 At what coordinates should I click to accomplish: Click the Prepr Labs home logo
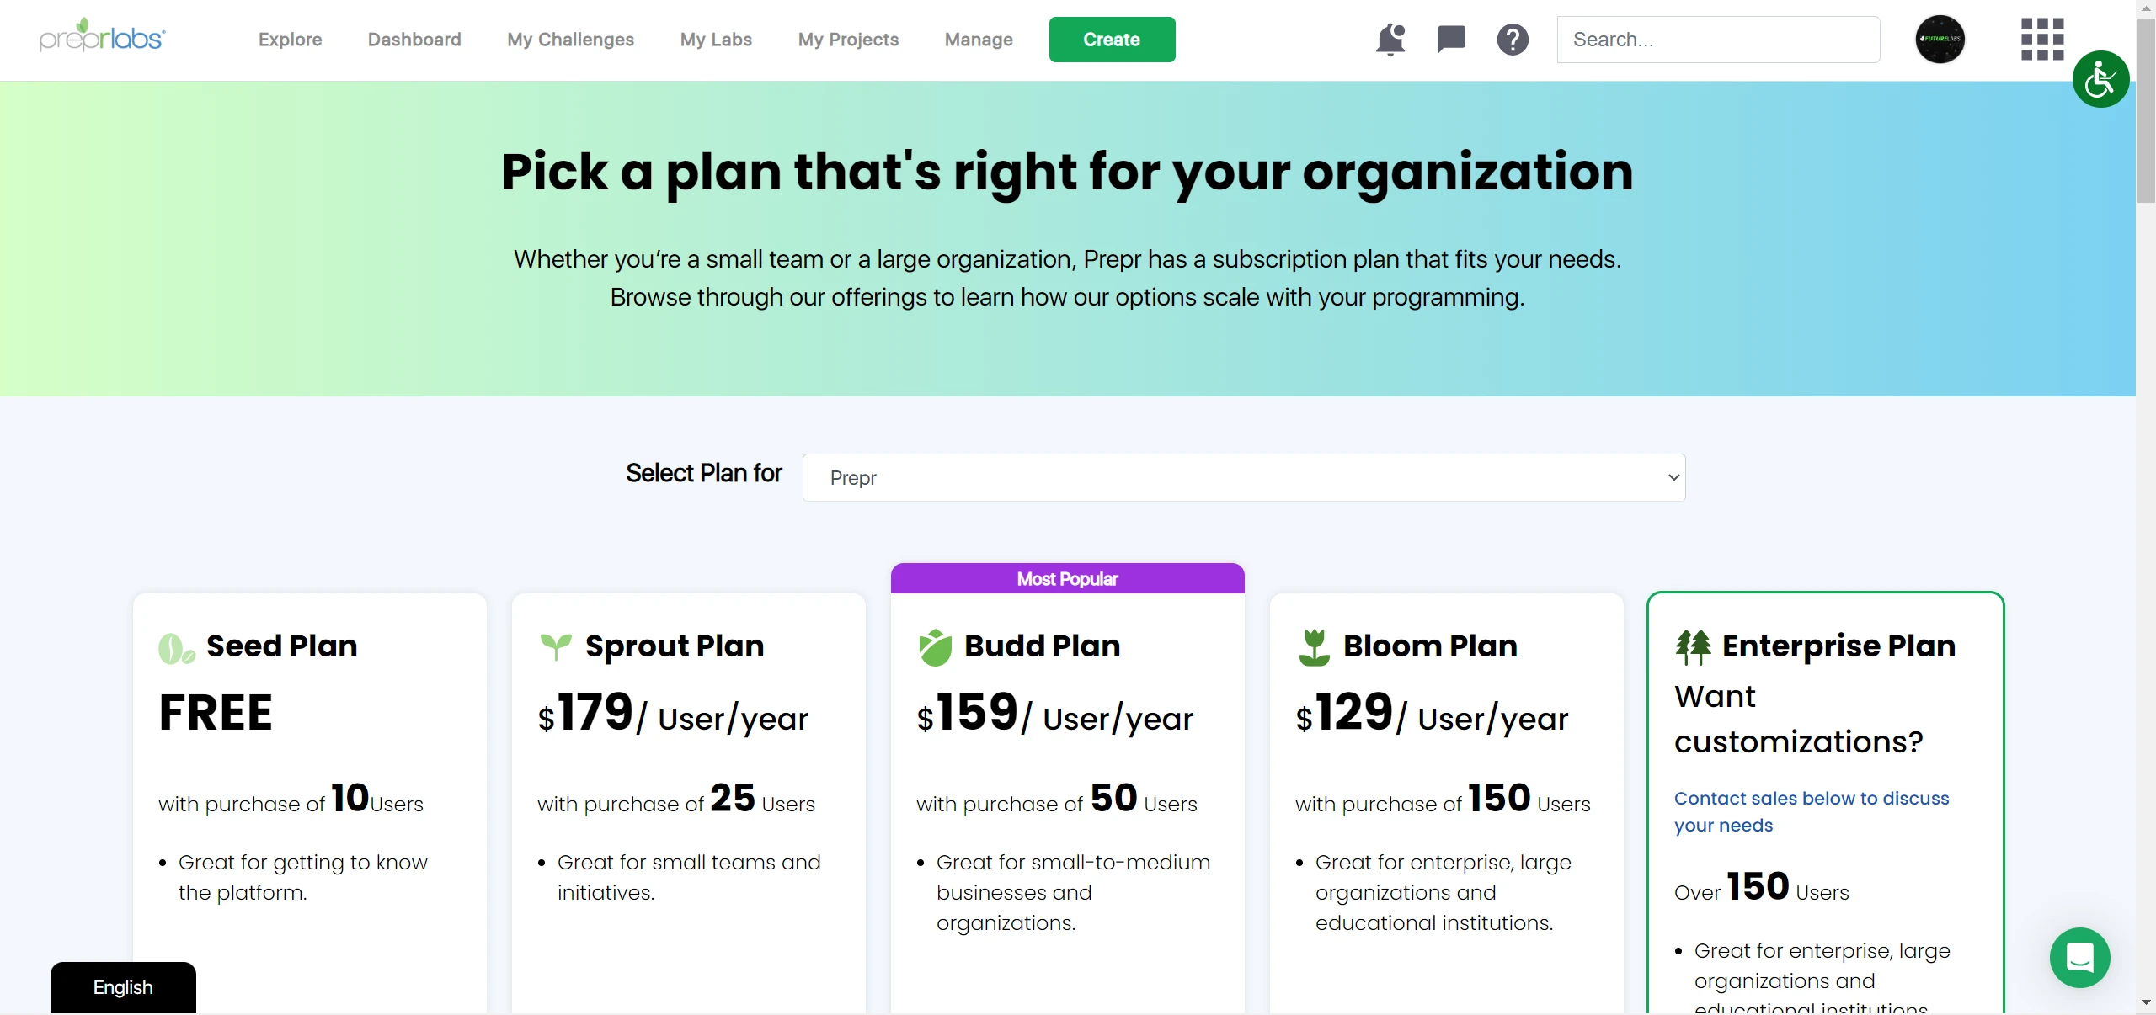[x=103, y=39]
